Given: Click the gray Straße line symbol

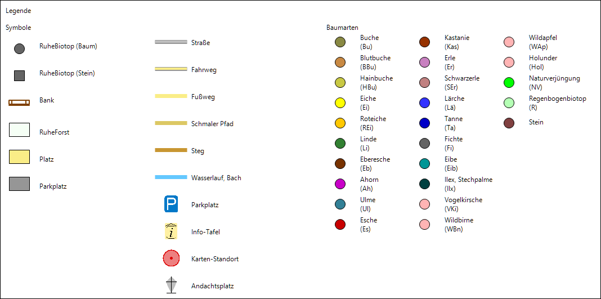Looking at the screenshot, I should [171, 42].
